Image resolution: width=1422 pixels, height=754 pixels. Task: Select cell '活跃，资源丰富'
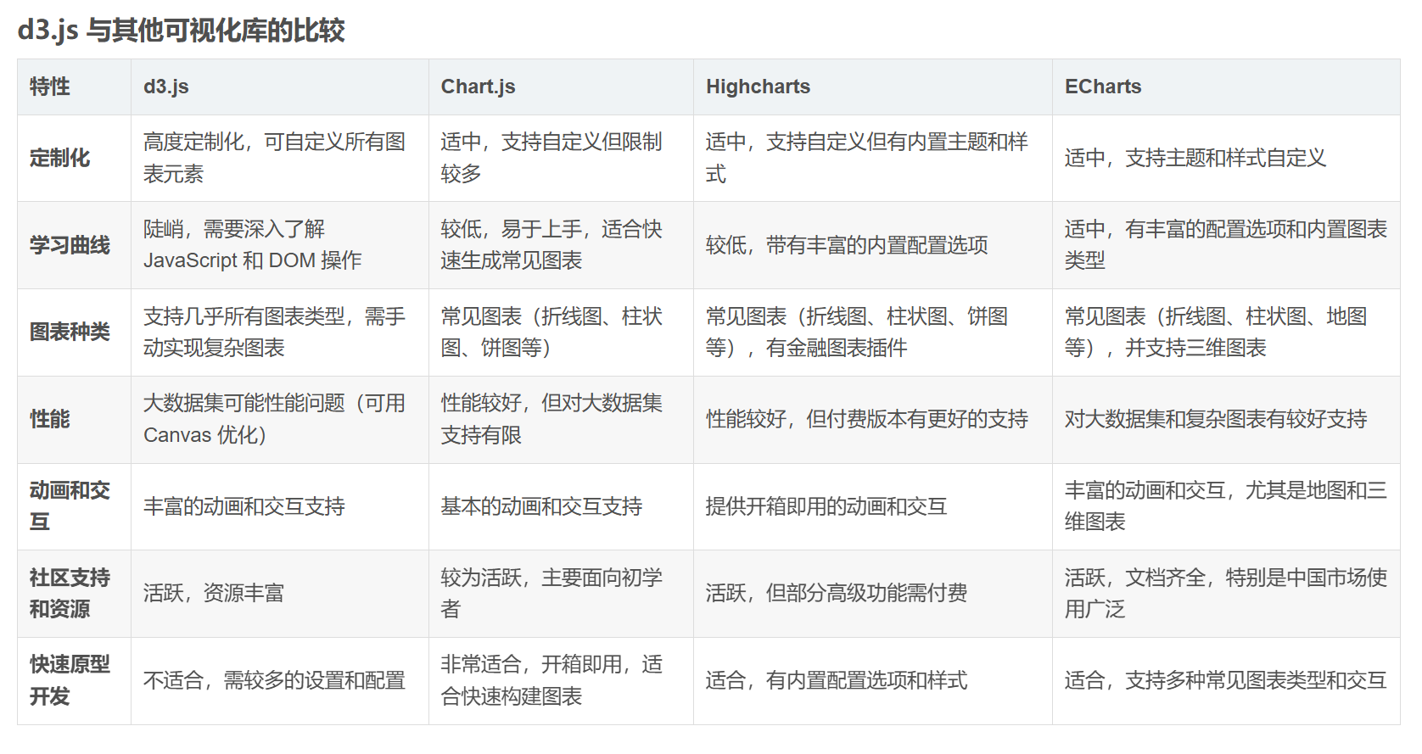click(280, 593)
